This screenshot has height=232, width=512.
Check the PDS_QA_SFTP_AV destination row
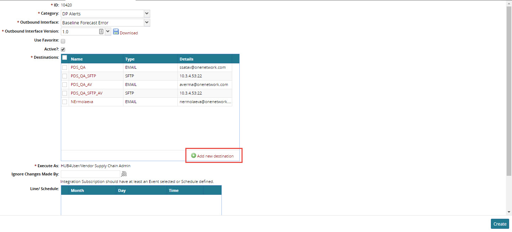point(65,93)
